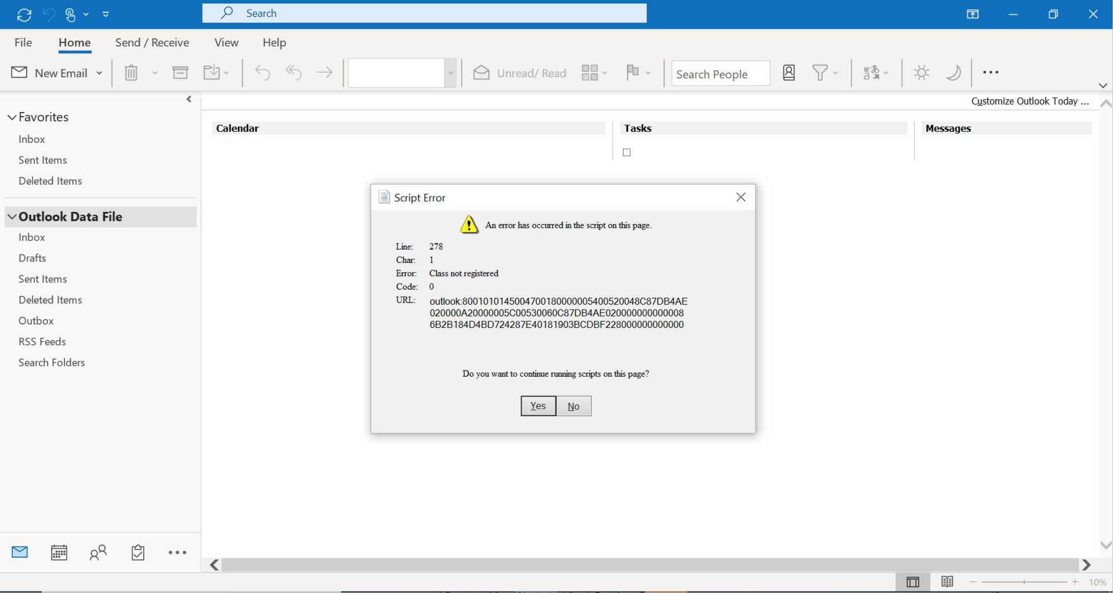Click the horizontal scrollbar right arrow

[x=1086, y=565]
